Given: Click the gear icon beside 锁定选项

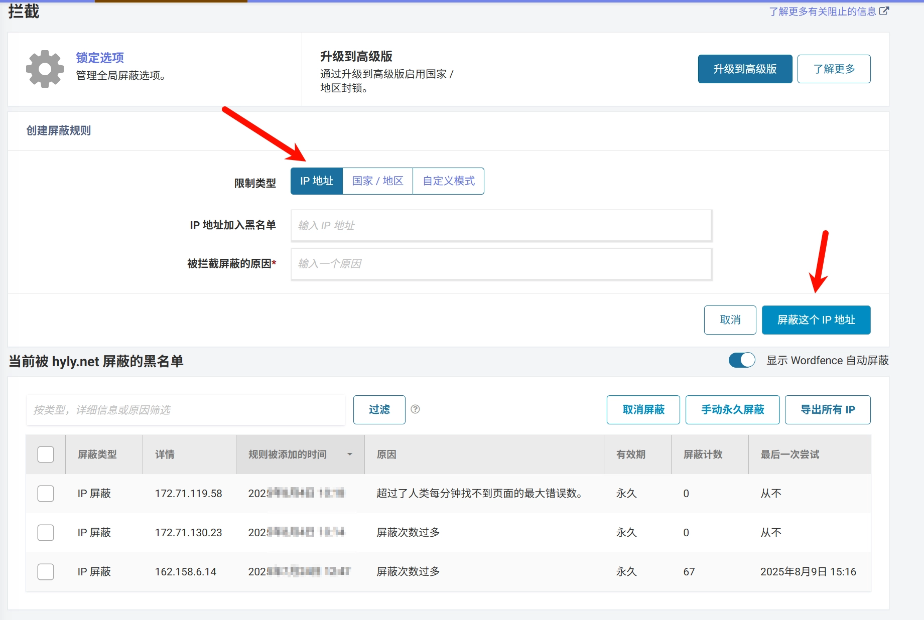Looking at the screenshot, I should (45, 69).
